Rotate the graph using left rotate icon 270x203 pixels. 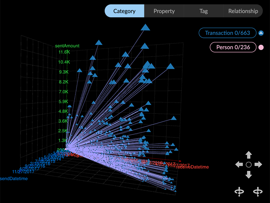point(239,191)
